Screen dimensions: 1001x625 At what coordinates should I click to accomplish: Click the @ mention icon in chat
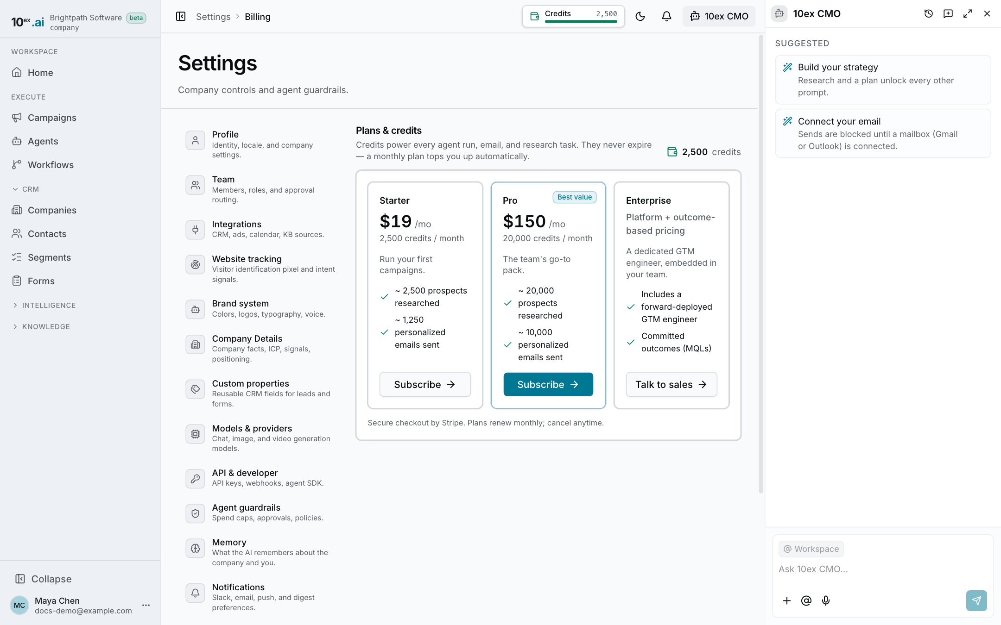pyautogui.click(x=806, y=600)
